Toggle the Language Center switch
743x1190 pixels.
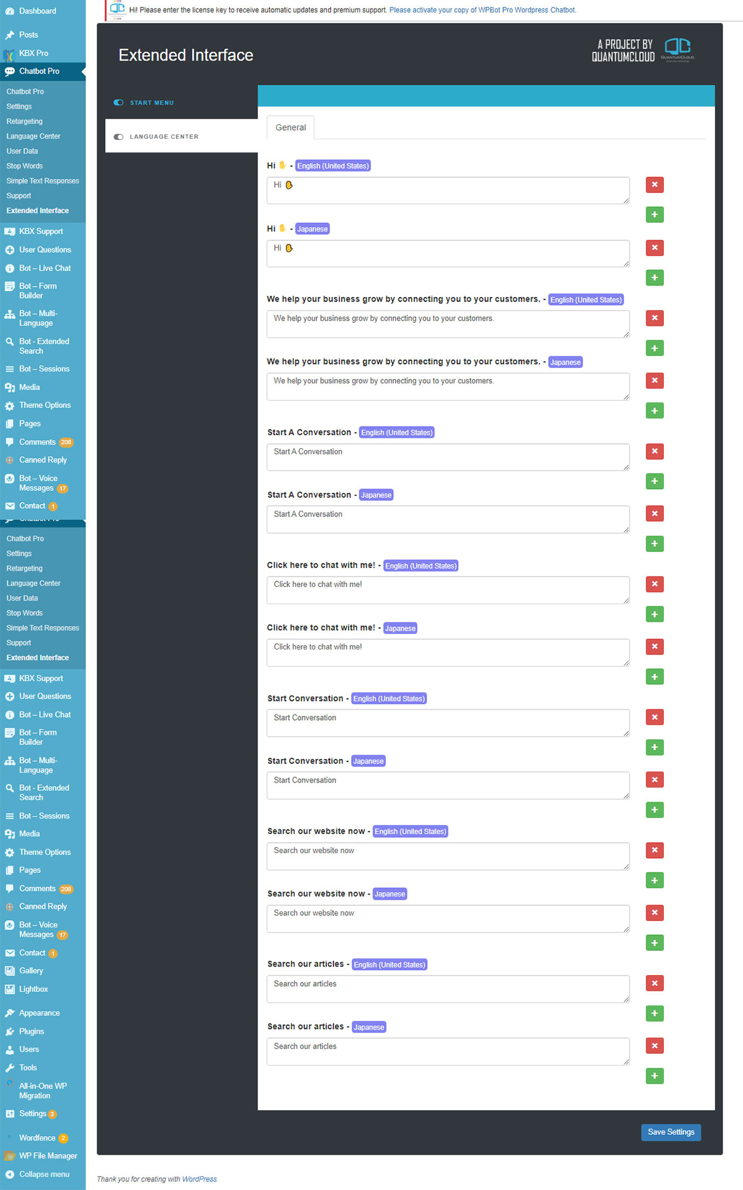[x=118, y=137]
